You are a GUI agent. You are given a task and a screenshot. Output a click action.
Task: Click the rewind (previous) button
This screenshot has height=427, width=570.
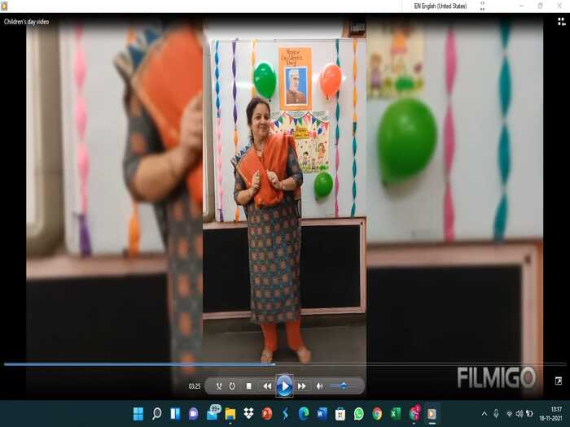267,386
